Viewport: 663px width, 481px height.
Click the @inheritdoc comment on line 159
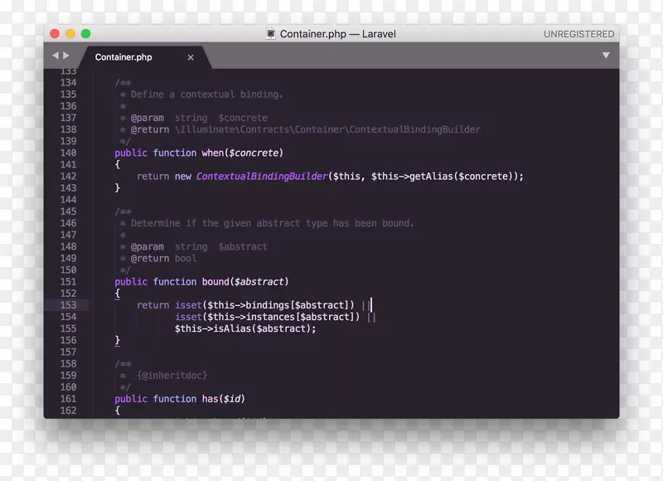coord(172,376)
